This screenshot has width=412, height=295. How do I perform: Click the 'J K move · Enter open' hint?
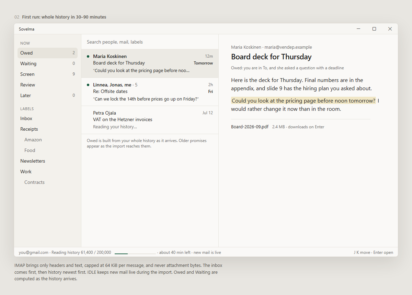pyautogui.click(x=374, y=252)
